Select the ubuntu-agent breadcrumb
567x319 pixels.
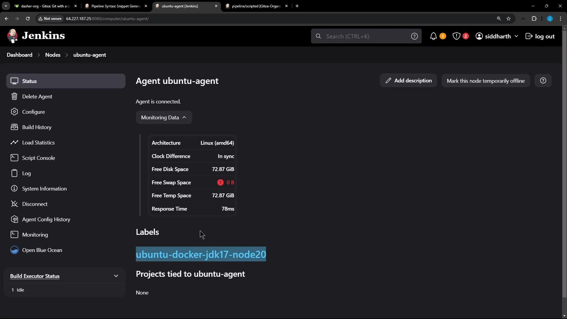pos(90,55)
